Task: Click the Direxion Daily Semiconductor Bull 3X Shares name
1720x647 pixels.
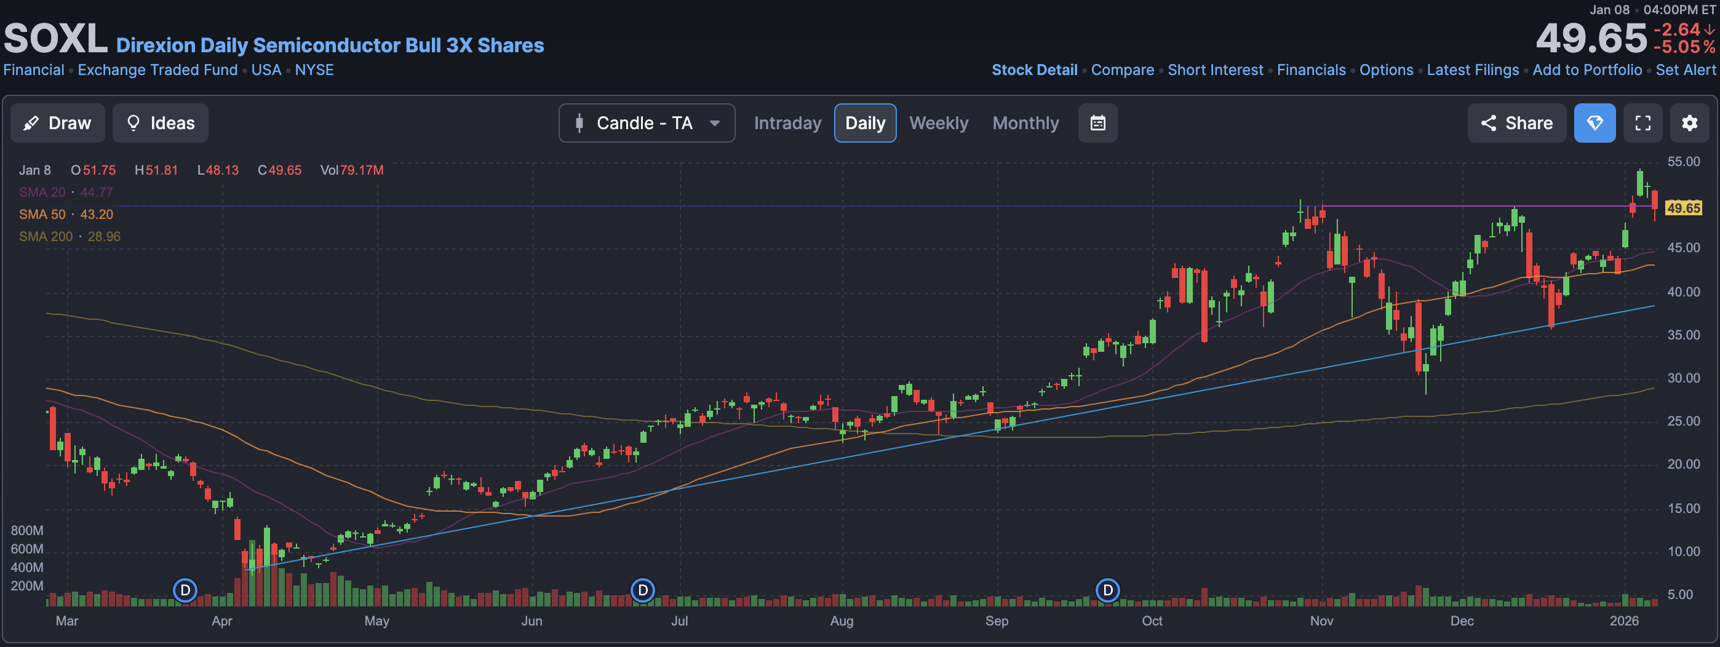Action: tap(330, 46)
